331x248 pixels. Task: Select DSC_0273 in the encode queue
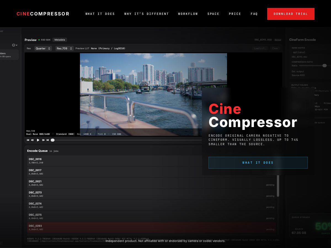point(152,194)
